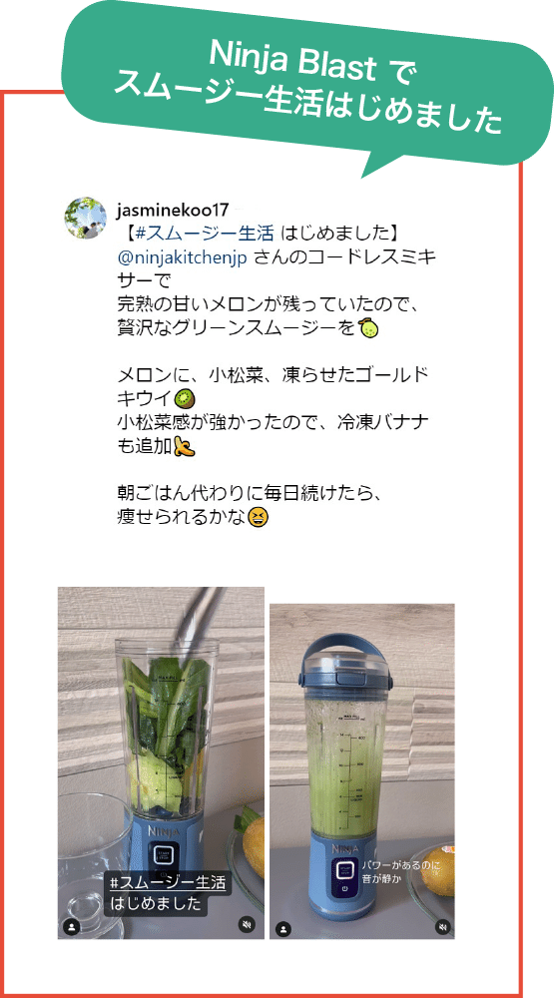
Task: Click the laughing face emoji
Action: coord(258,517)
